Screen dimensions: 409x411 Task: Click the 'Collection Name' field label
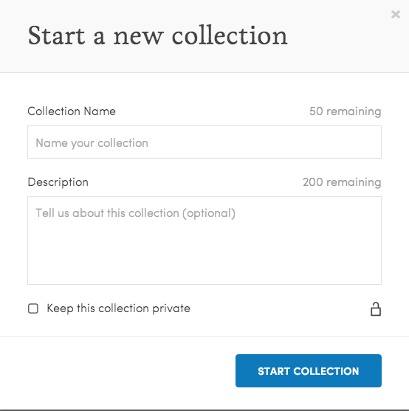pyautogui.click(x=72, y=111)
